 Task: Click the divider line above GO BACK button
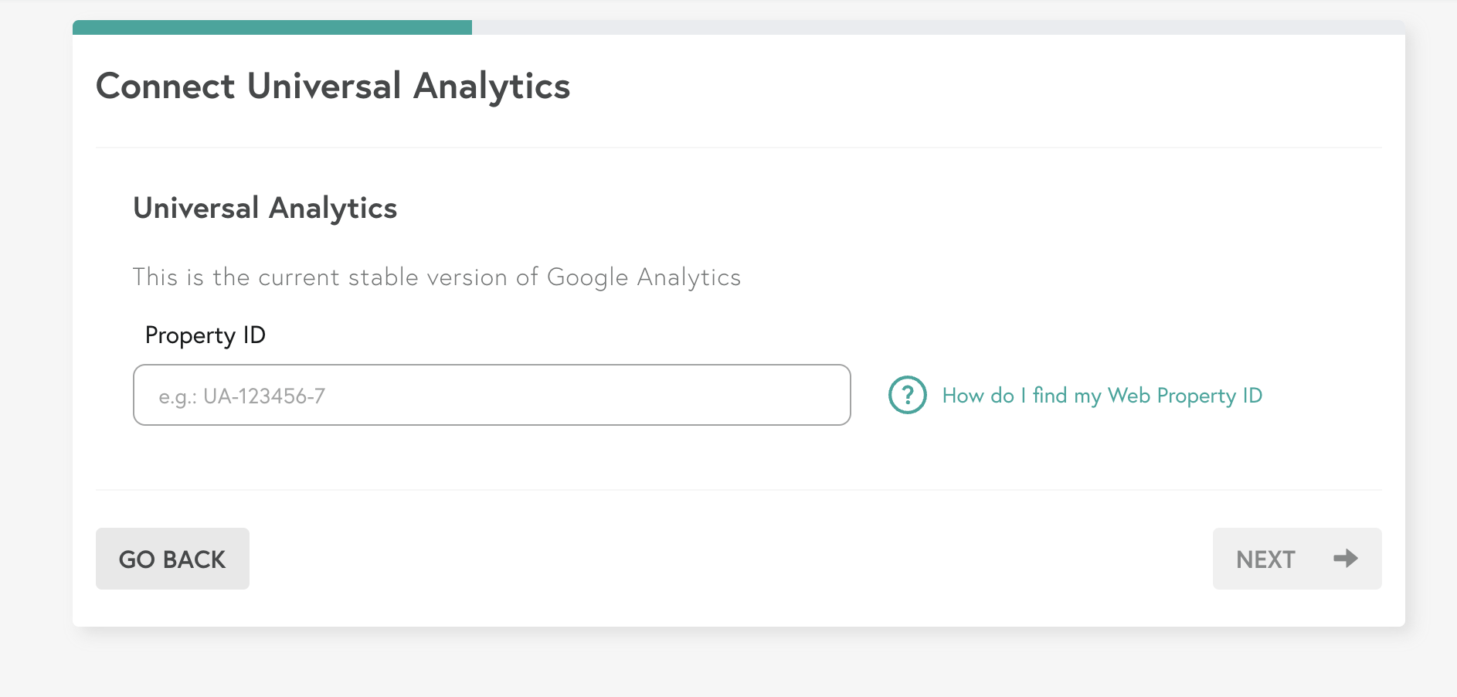(x=739, y=489)
